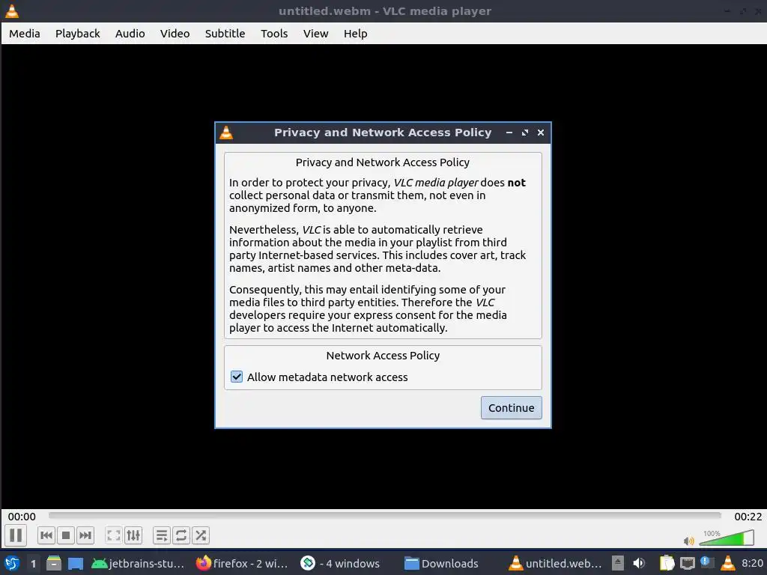Click the 00:22 total time label
Screen dimensions: 767x575
(x=748, y=517)
